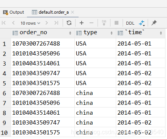Select the type column header
The height and width of the screenshot is (139, 167).
tap(95, 33)
